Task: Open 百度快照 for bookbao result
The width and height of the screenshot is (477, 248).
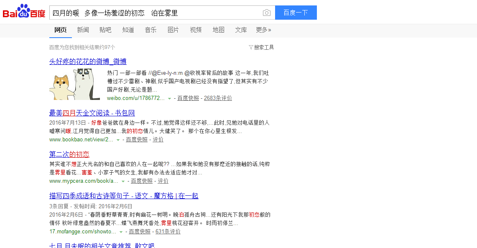Action: point(137,139)
